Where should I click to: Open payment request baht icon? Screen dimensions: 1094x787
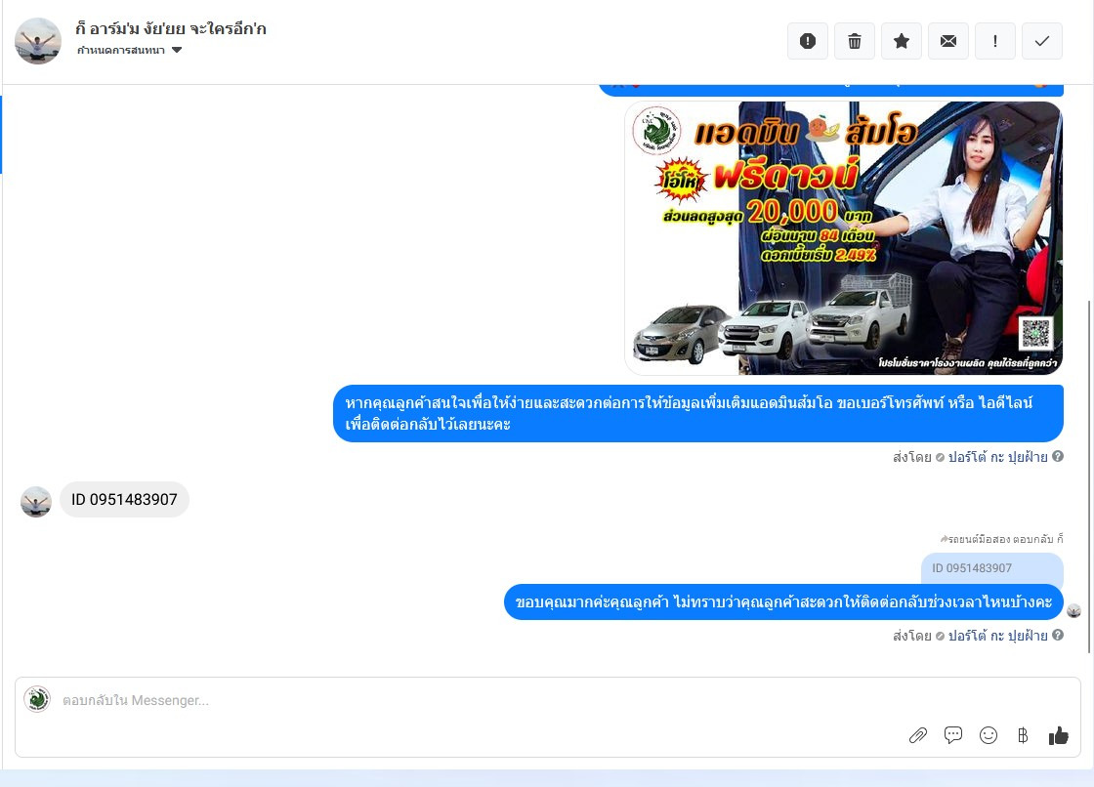1023,735
